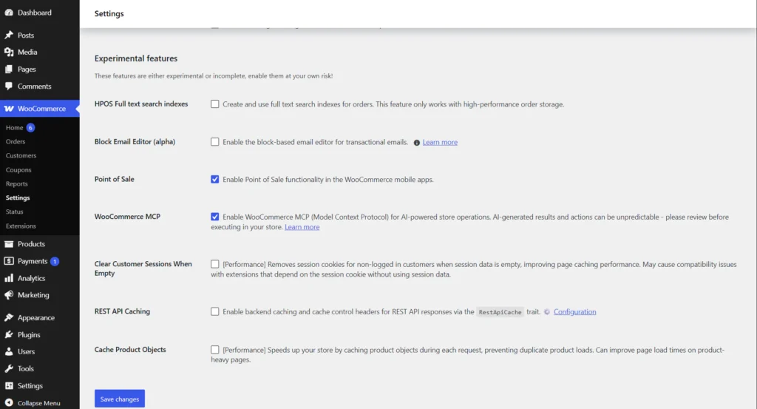Go to Customers in WooCommerce submenu
Viewport: 757px width, 409px height.
21,155
